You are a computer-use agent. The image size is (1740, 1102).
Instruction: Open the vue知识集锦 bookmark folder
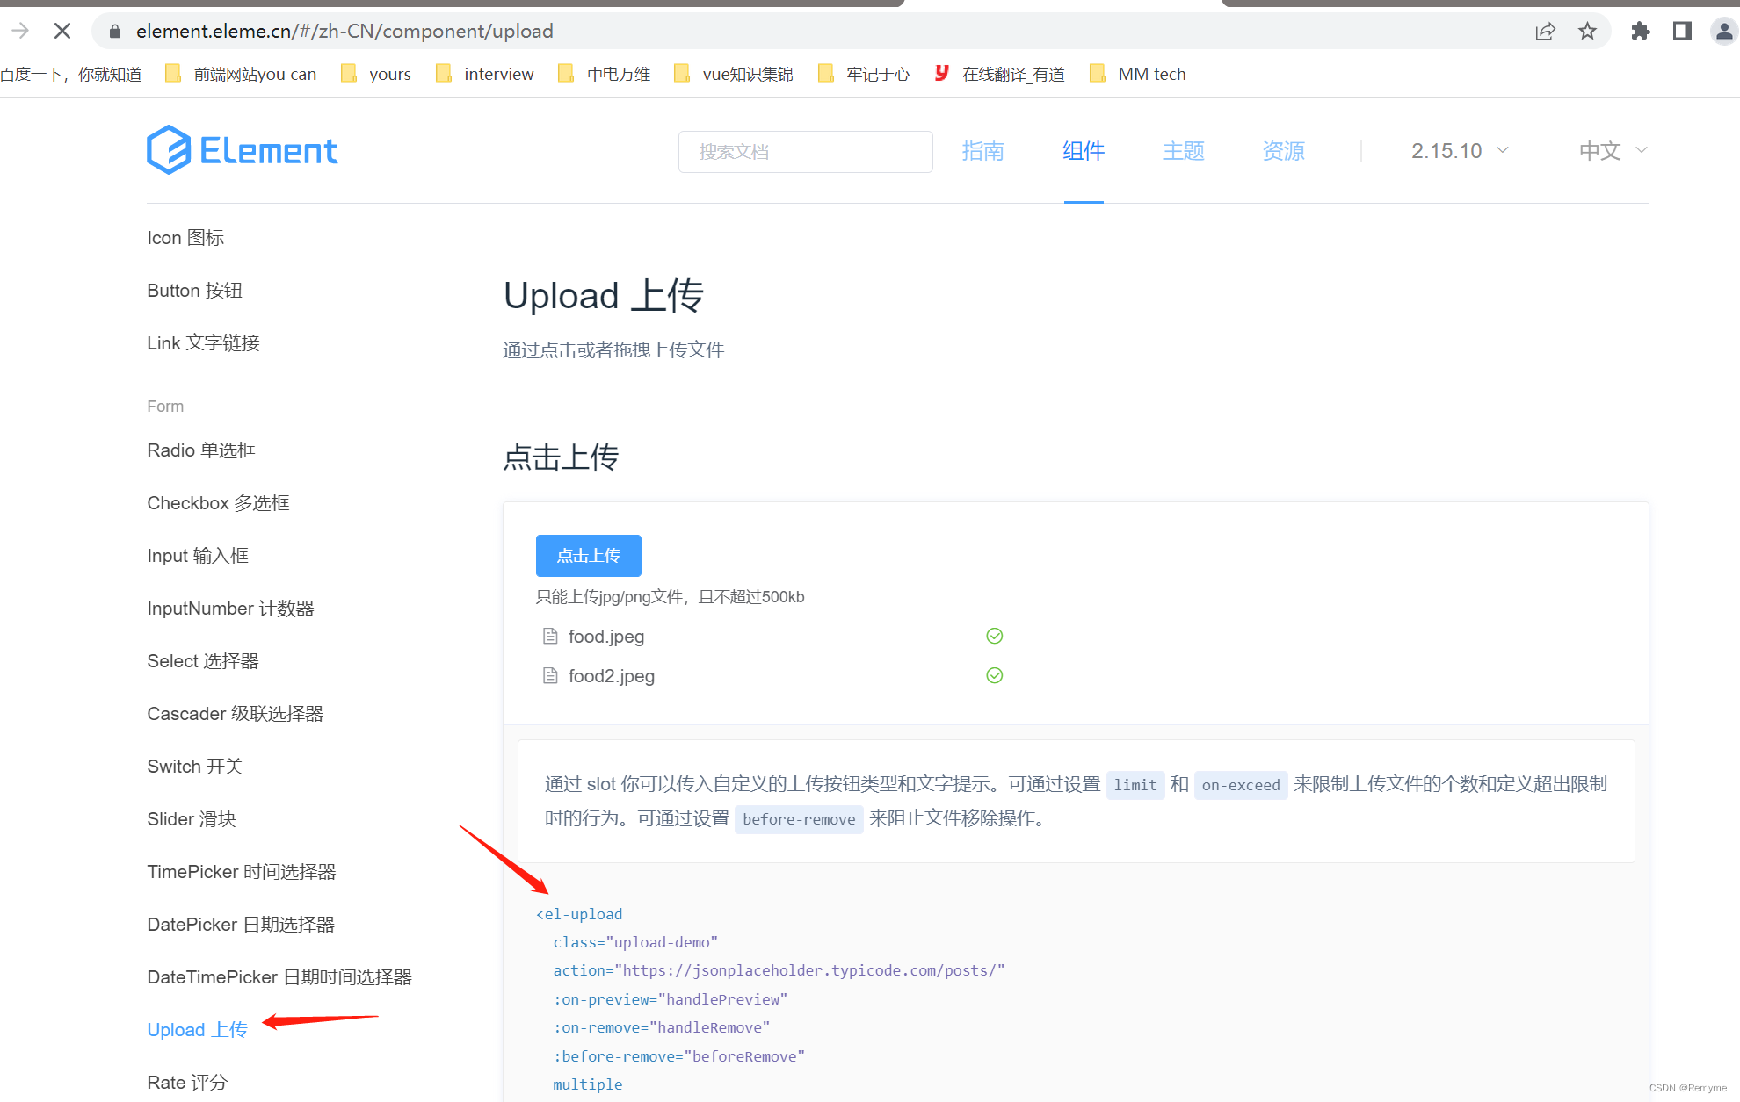[x=733, y=74]
